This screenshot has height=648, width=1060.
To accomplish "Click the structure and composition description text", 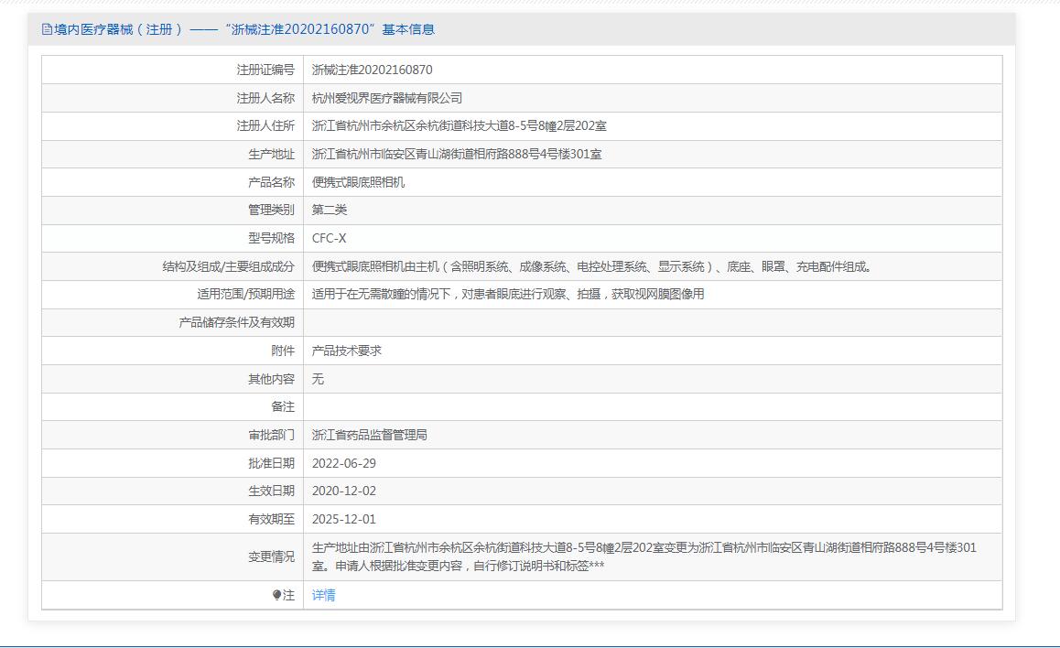I will pos(592,266).
